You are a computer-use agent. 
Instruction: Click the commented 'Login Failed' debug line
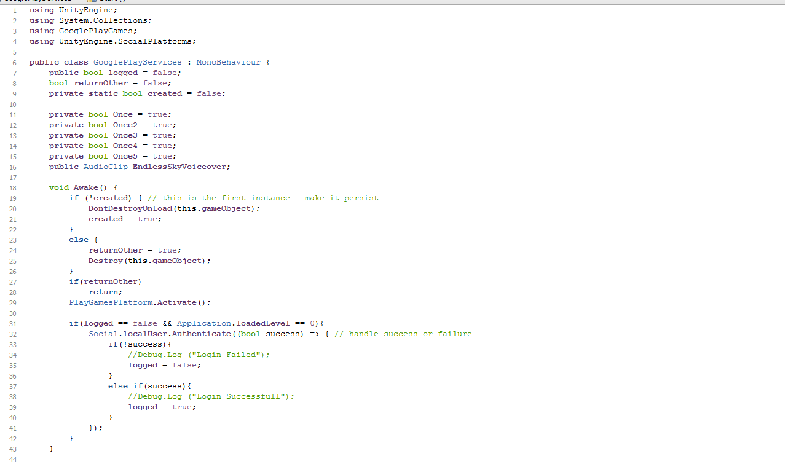tap(199, 355)
